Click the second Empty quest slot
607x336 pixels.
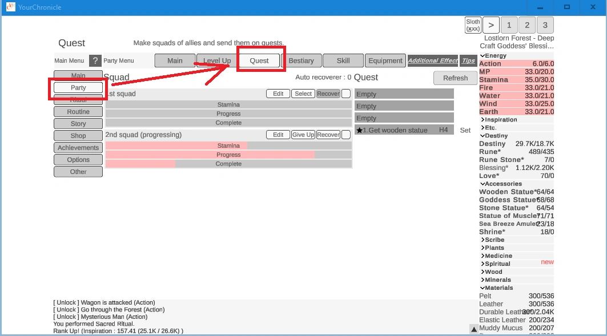pos(404,106)
